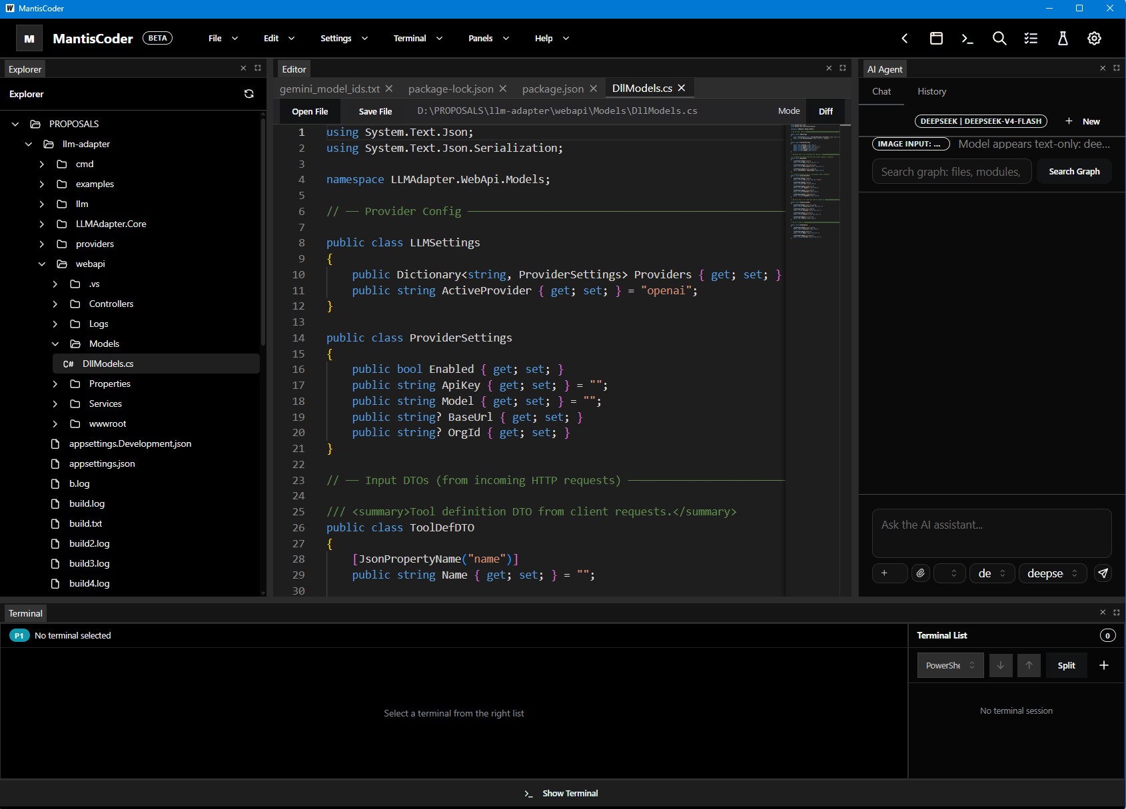Close the DllModels.cs tab
The image size is (1126, 809).
682,88
